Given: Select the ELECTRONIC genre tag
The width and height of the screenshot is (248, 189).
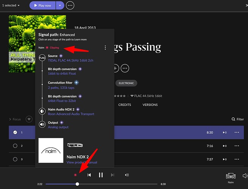Looking at the screenshot, I should 126,83.
